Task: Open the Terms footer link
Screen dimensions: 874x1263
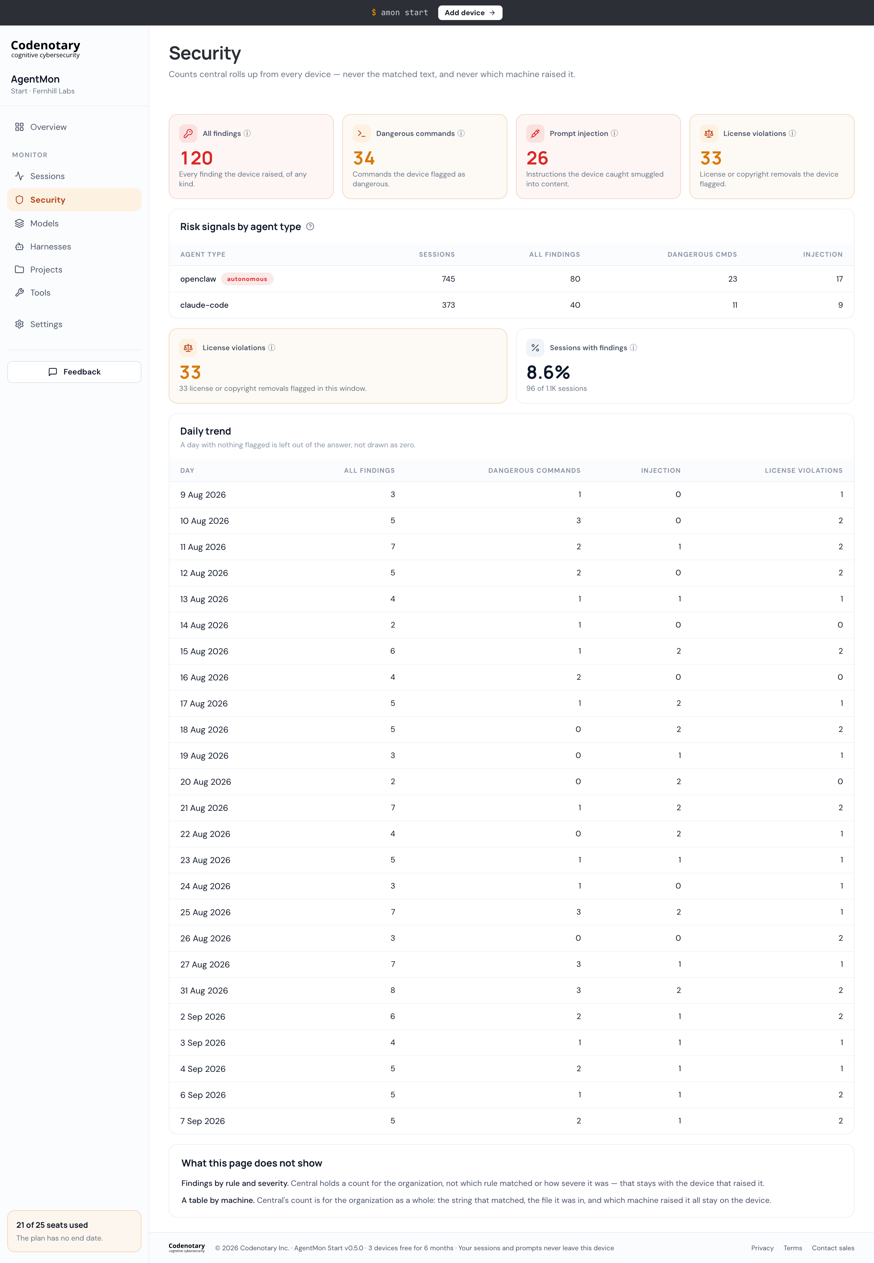Action: (x=792, y=1248)
